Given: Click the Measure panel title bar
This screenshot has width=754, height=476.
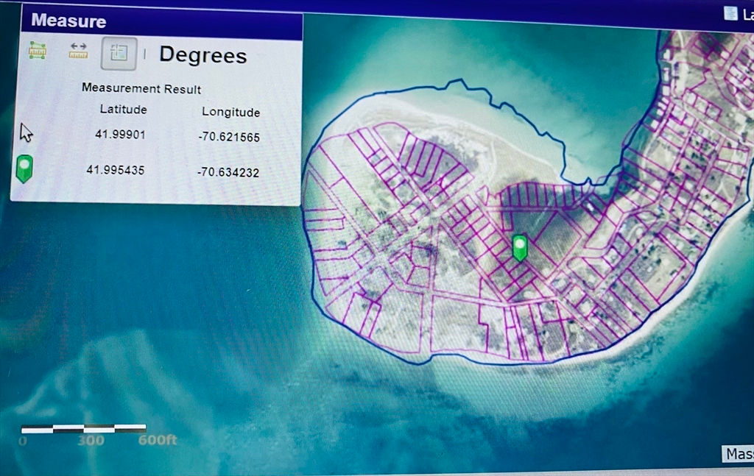Looking at the screenshot, I should point(161,22).
